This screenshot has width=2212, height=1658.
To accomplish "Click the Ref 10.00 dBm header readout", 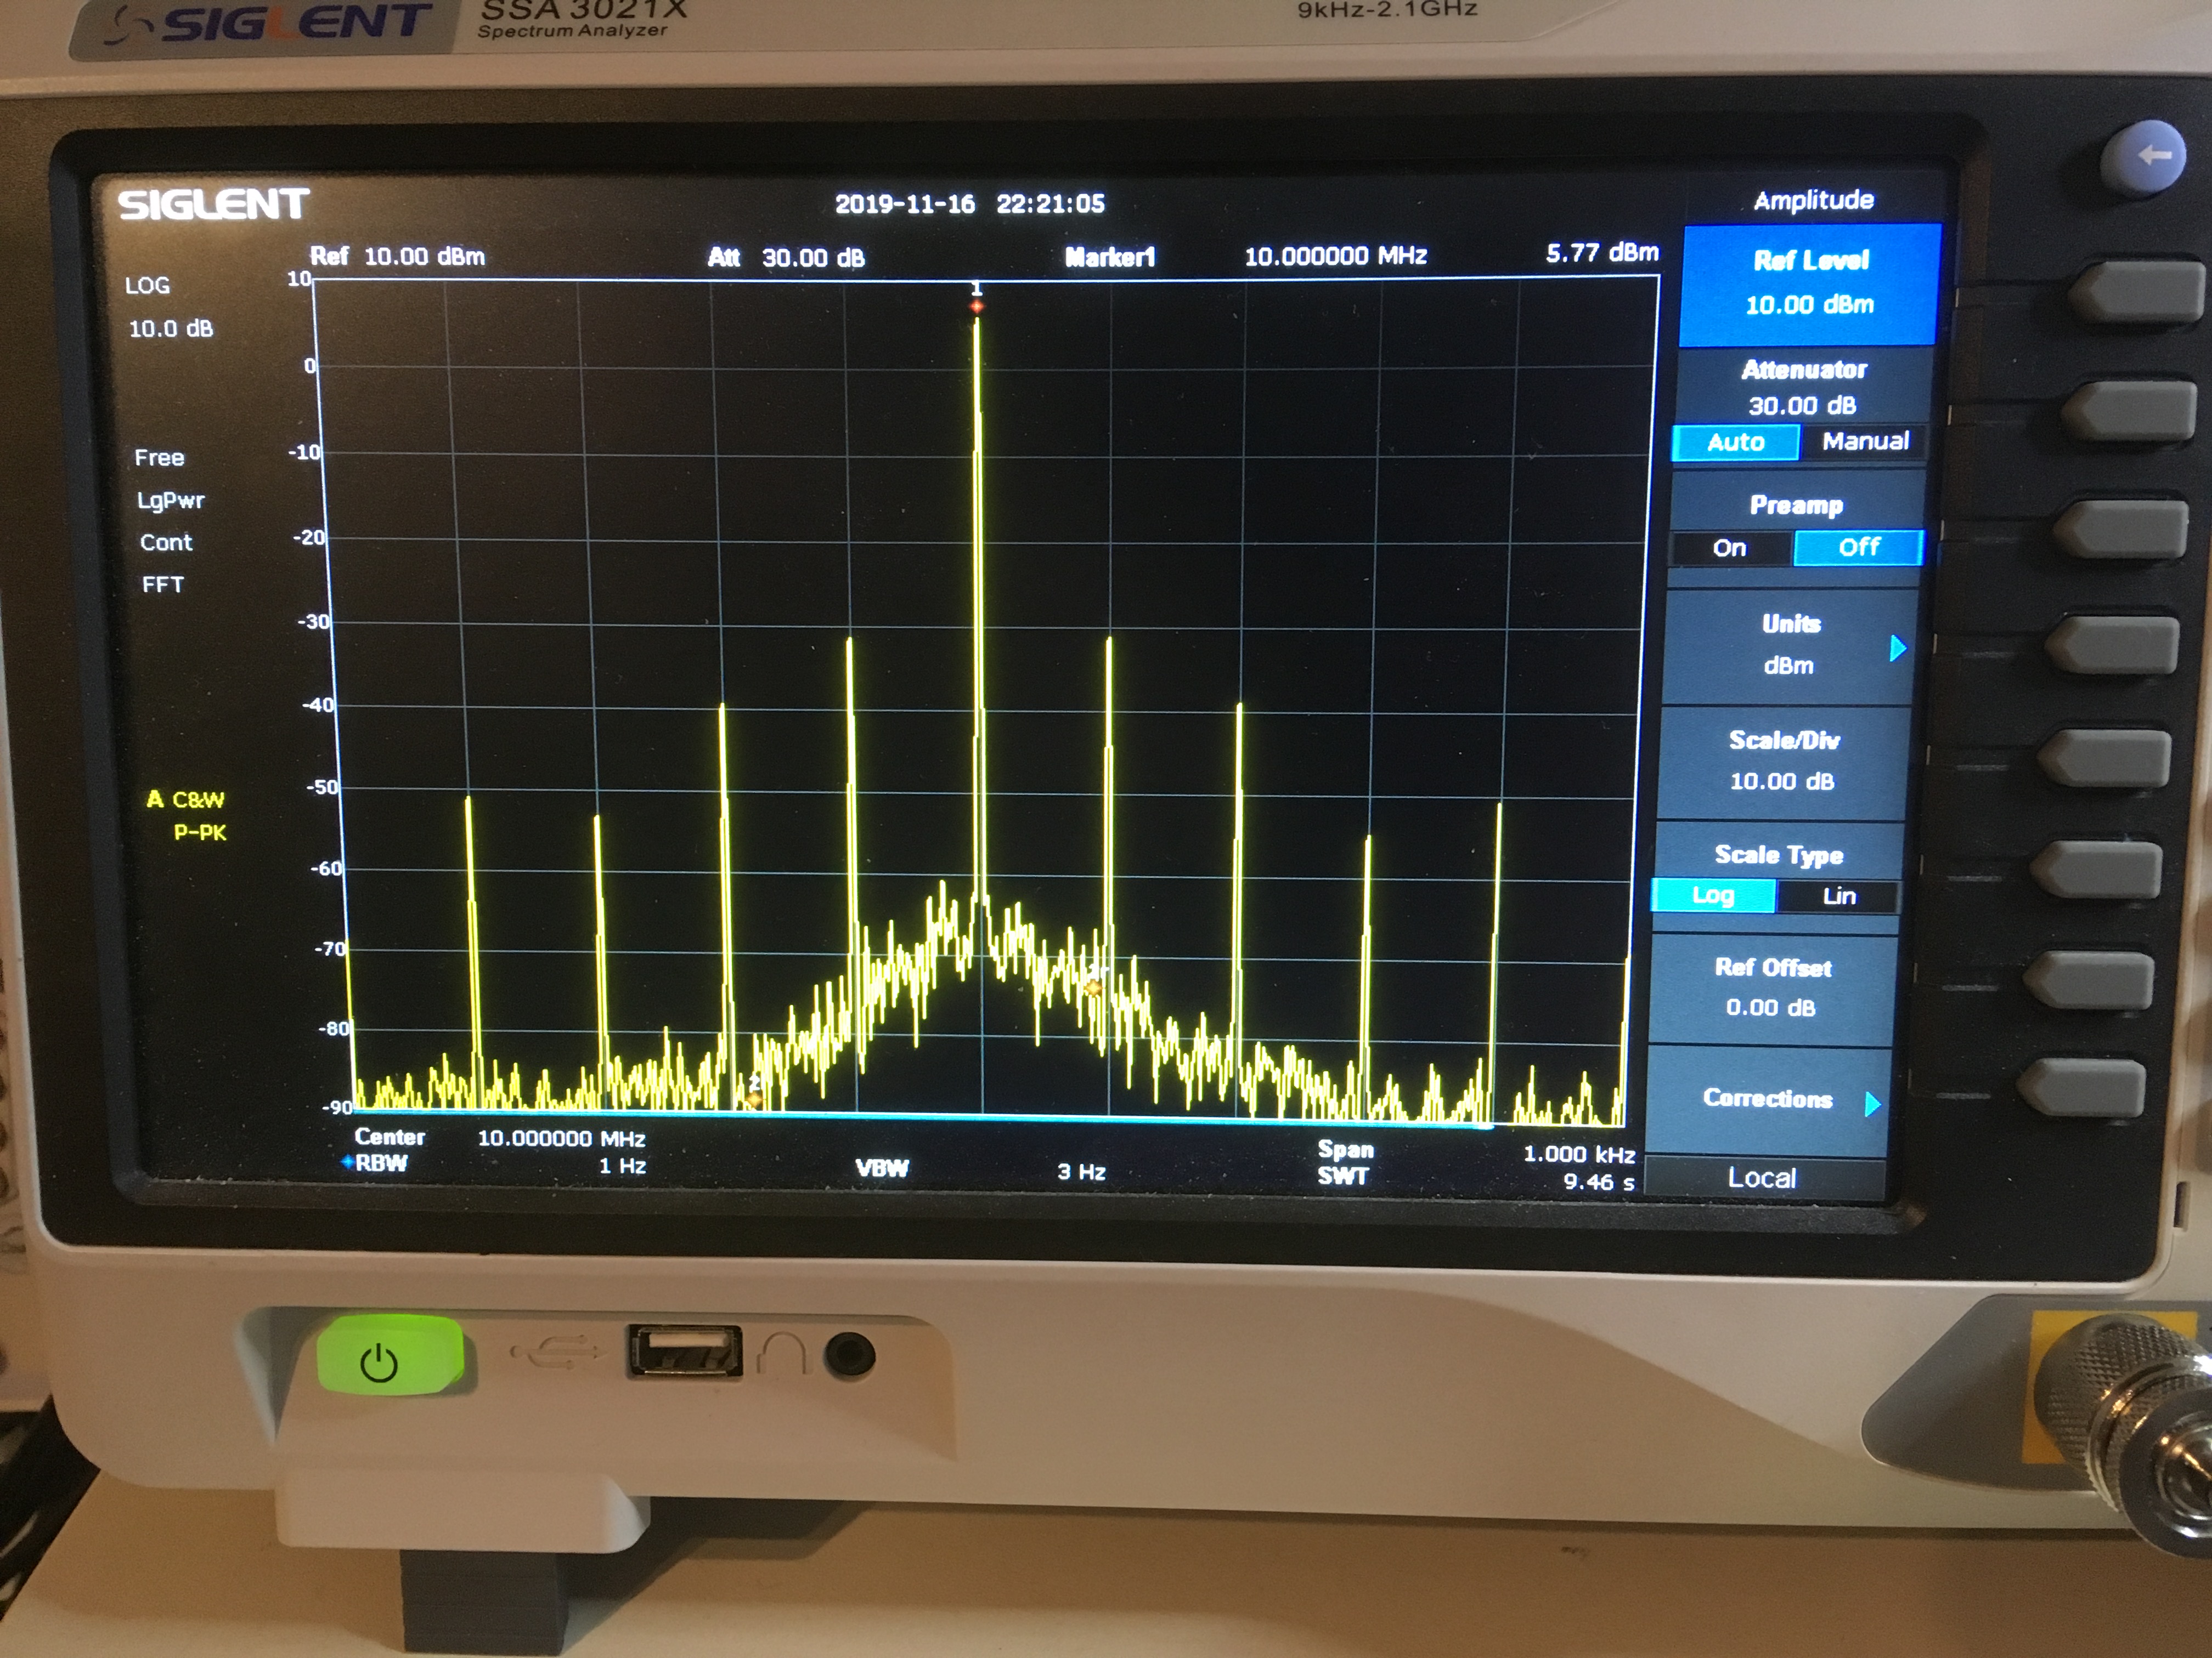I will tap(397, 256).
